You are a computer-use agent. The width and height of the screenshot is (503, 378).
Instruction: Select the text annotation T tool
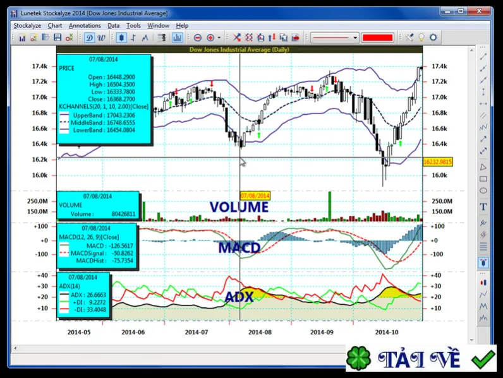tap(483, 206)
